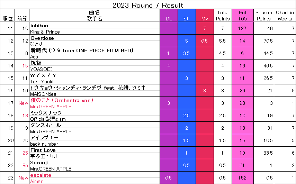Click the red escalate song title
Image resolution: width=296 pixels, height=184 pixels.
pyautogui.click(x=41, y=175)
